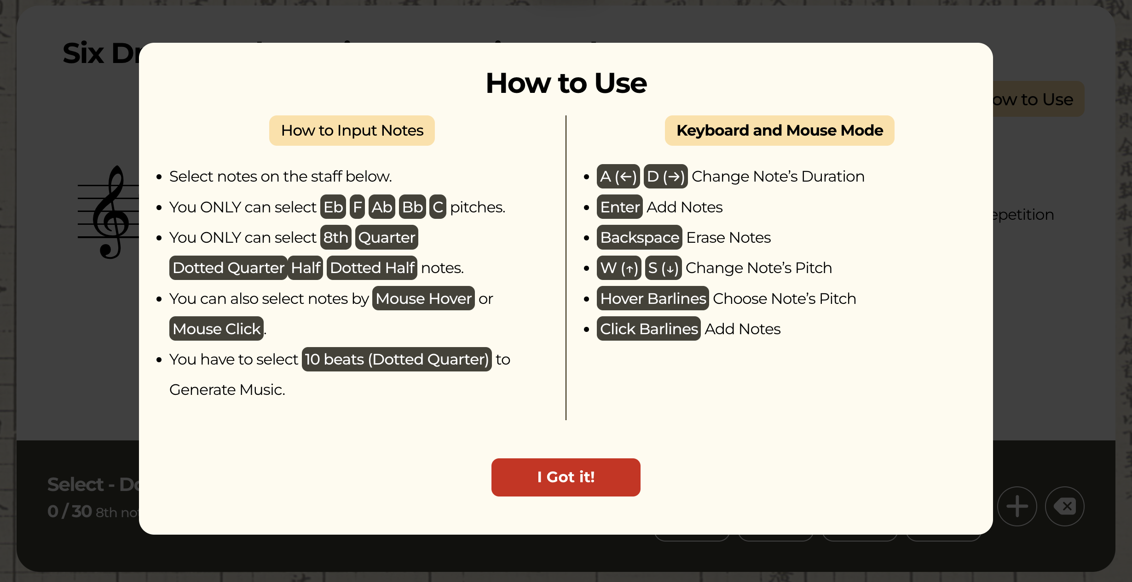The width and height of the screenshot is (1132, 582).
Task: Click the S (↓) key tag
Action: coord(663,268)
